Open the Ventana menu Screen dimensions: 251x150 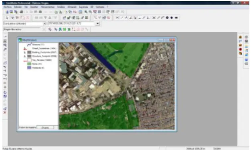click(x=100, y=7)
